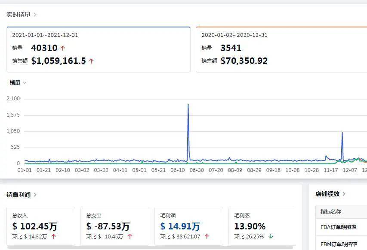
Task: Open the 店铺绩效 chevron arrow
Action: 344,194
